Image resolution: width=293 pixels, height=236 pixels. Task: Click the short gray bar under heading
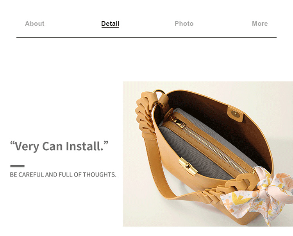[x=17, y=166]
